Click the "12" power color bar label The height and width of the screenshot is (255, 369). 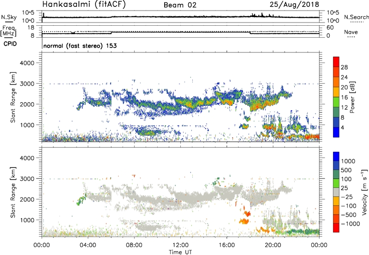coord(344,108)
